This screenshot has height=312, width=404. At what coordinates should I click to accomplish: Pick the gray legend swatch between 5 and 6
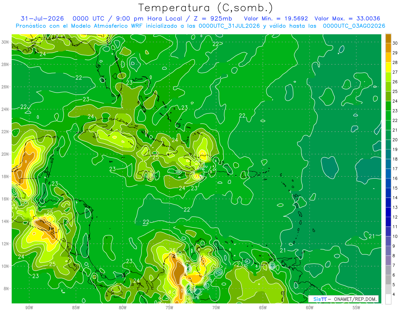pos(388,280)
